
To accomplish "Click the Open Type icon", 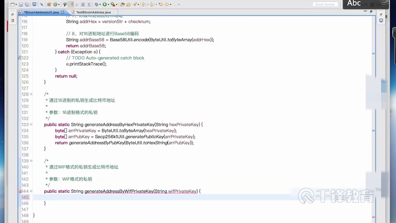I will 65,4.
